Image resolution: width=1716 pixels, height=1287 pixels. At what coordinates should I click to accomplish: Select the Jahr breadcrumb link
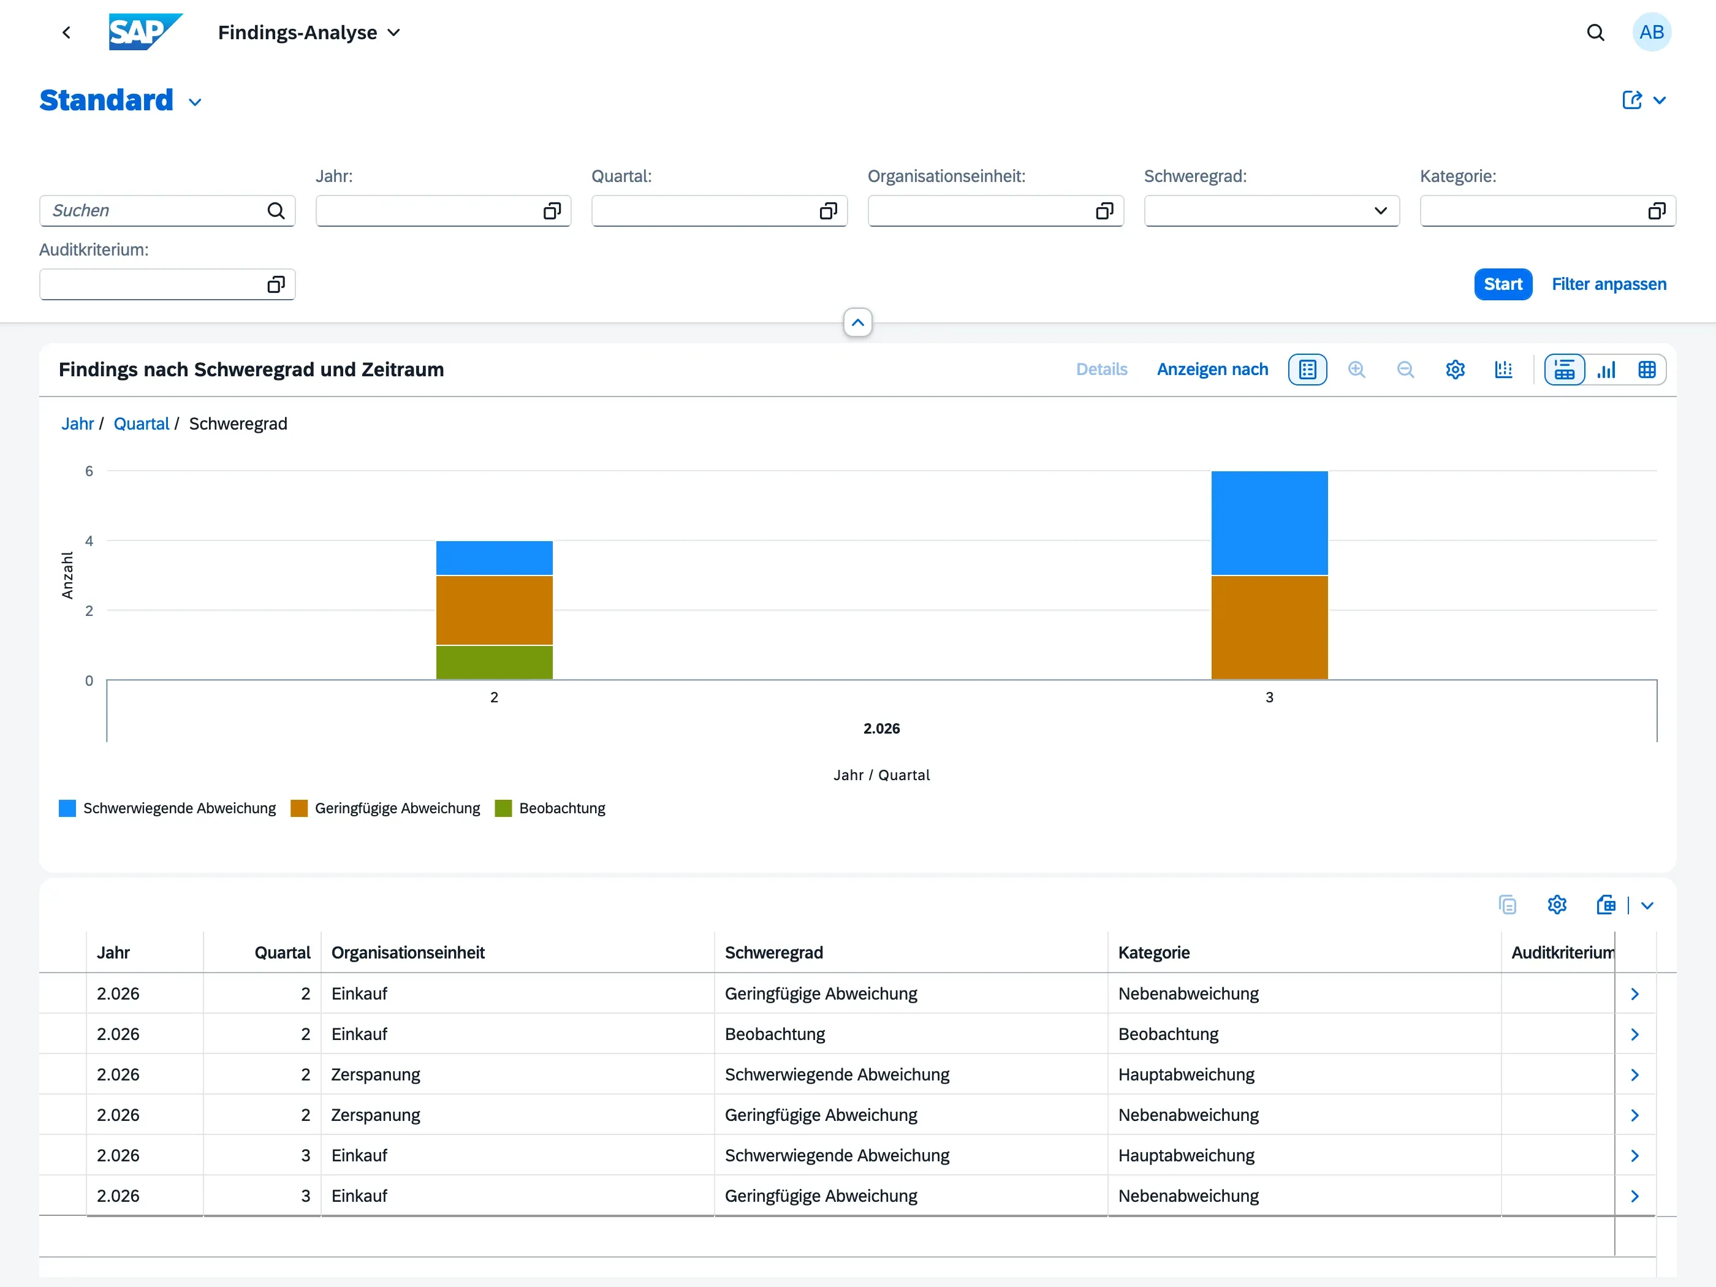coord(78,424)
